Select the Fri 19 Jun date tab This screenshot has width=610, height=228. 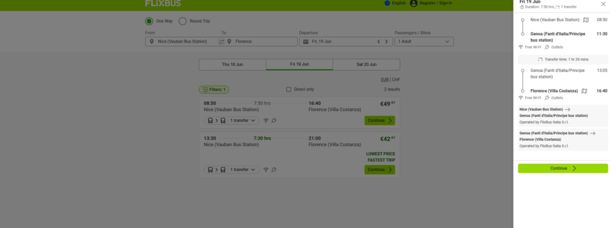point(299,64)
